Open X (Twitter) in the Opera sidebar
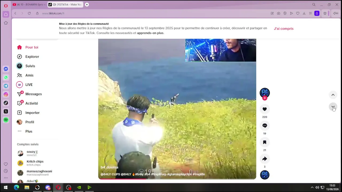 [6, 111]
